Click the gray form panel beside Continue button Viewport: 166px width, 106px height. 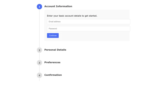[x=94, y=36]
